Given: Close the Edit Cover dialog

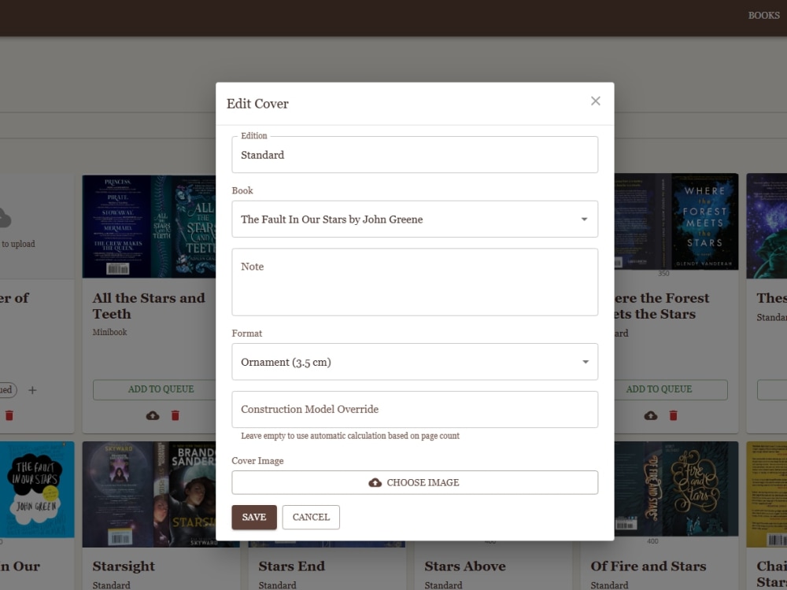Looking at the screenshot, I should pos(595,101).
